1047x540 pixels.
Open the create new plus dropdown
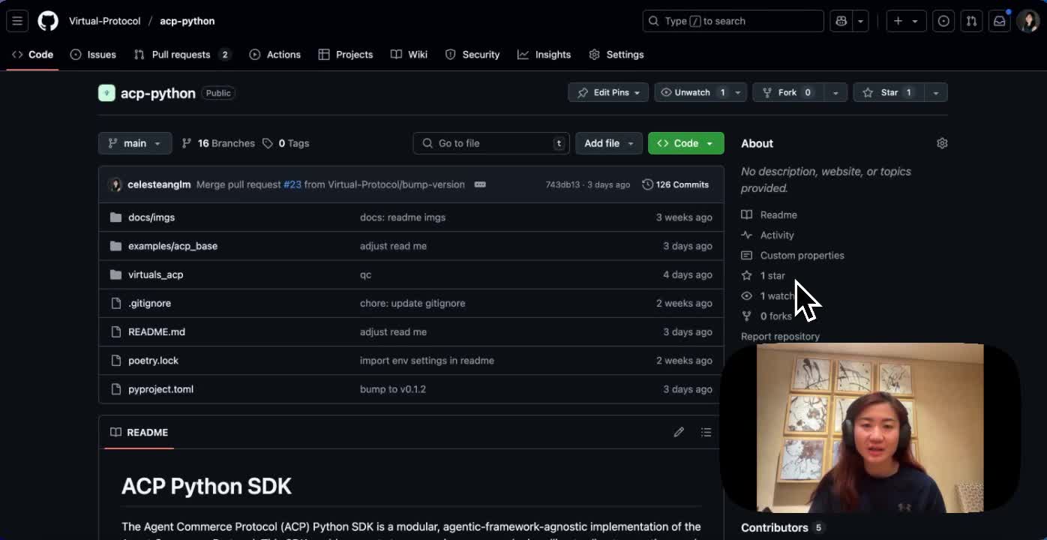(906, 21)
